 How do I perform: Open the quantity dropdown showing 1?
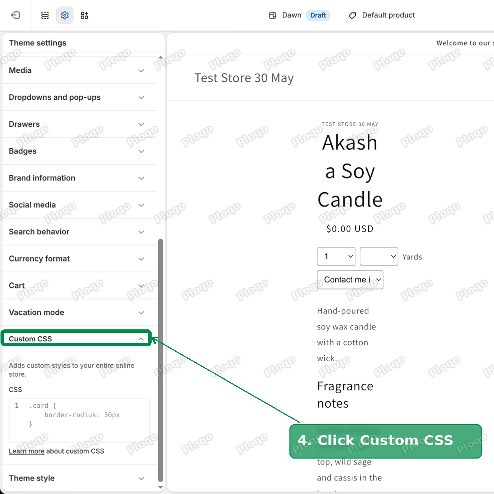336,256
